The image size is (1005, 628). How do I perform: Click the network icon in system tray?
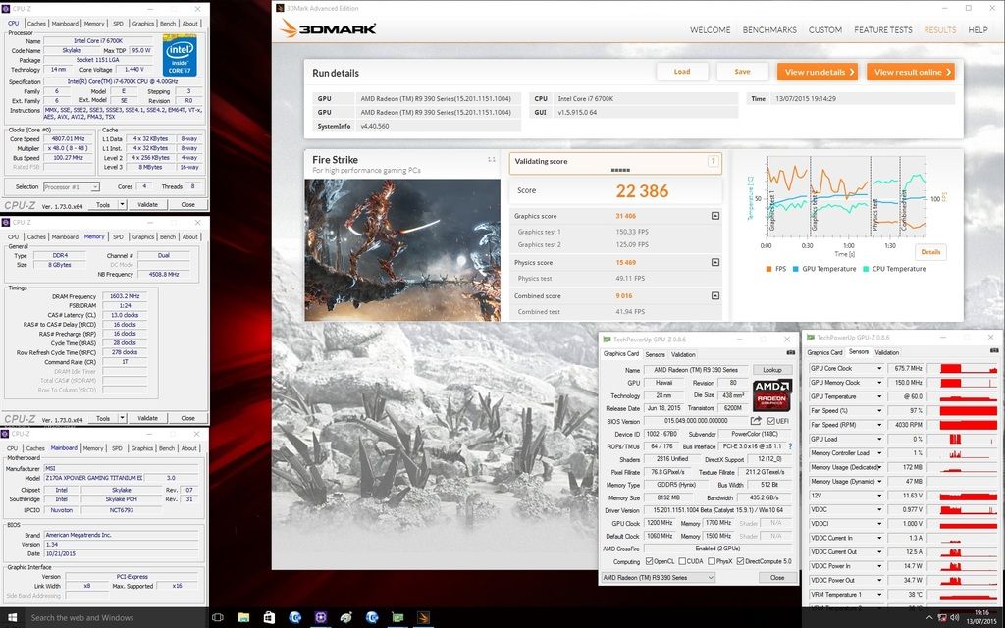[x=942, y=618]
